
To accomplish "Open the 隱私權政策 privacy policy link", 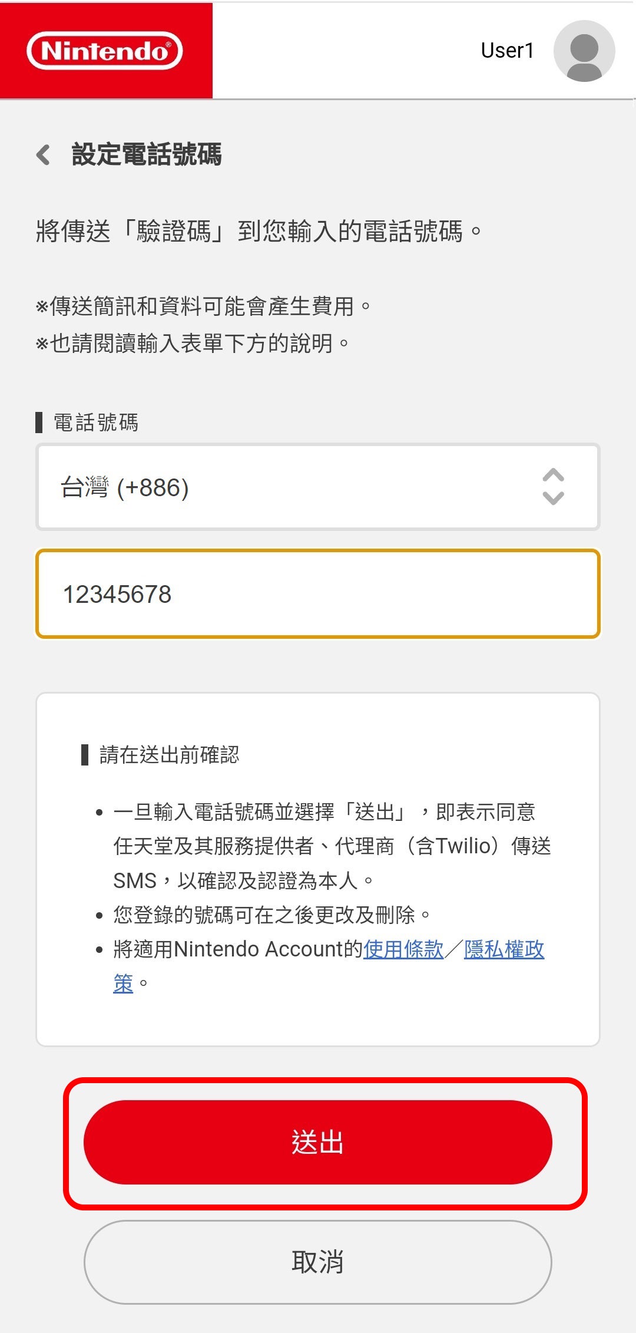I will [x=504, y=949].
